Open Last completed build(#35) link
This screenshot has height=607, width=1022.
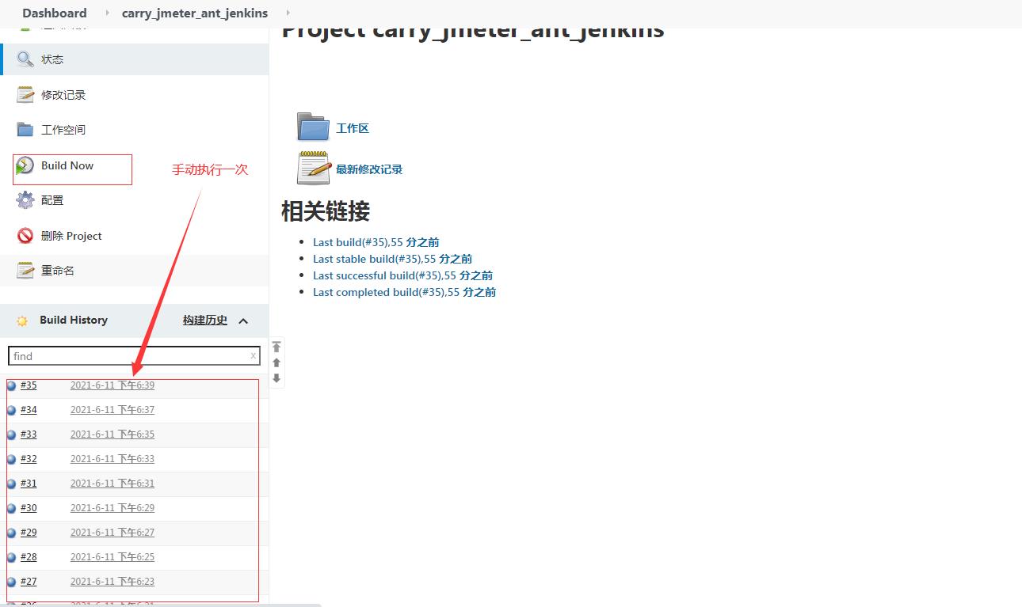tap(405, 292)
